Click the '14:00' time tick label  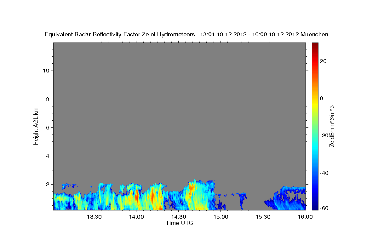136,217
